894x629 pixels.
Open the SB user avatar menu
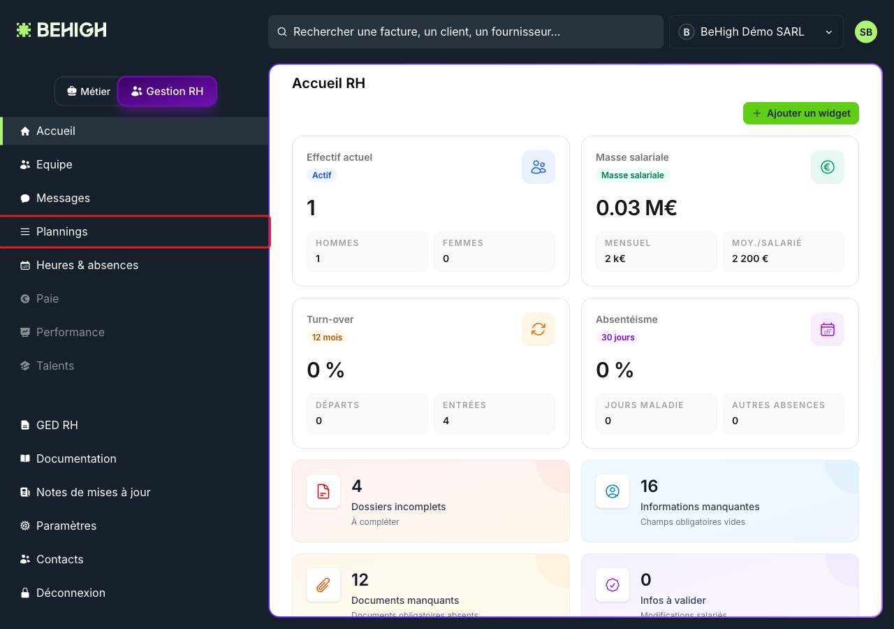point(866,32)
